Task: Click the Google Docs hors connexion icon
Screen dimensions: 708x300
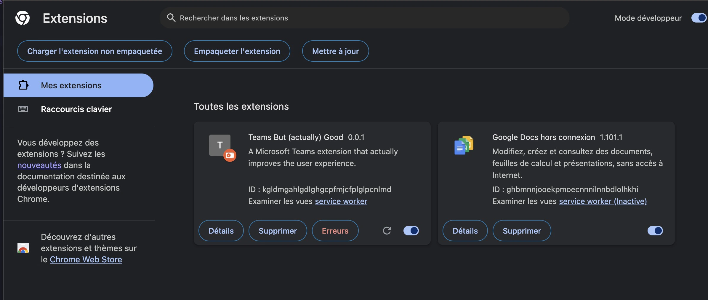Action: [x=464, y=145]
